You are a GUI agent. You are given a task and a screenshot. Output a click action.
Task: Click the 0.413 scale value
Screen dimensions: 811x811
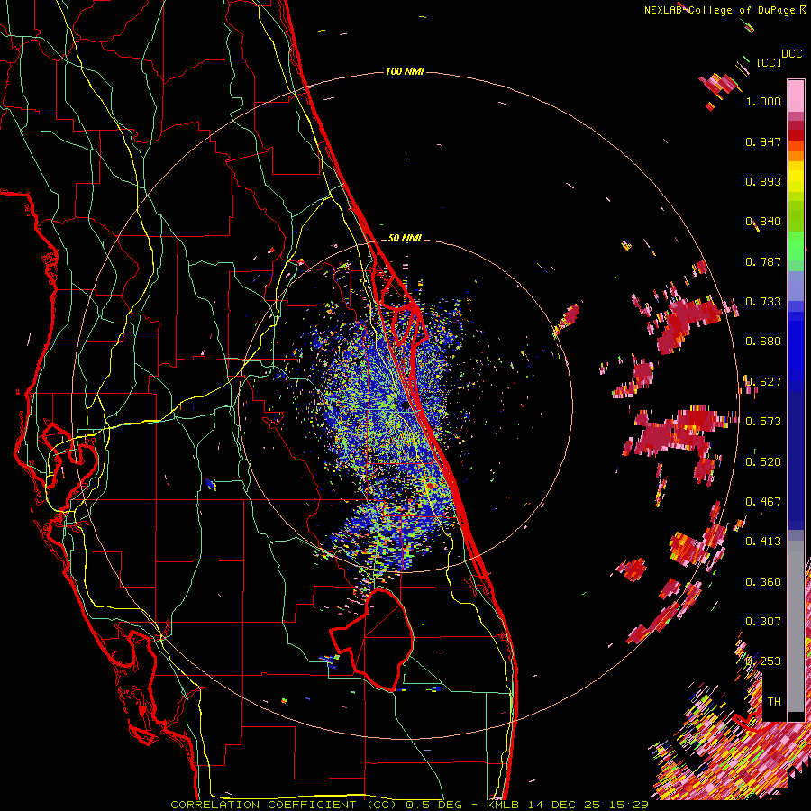click(x=763, y=542)
